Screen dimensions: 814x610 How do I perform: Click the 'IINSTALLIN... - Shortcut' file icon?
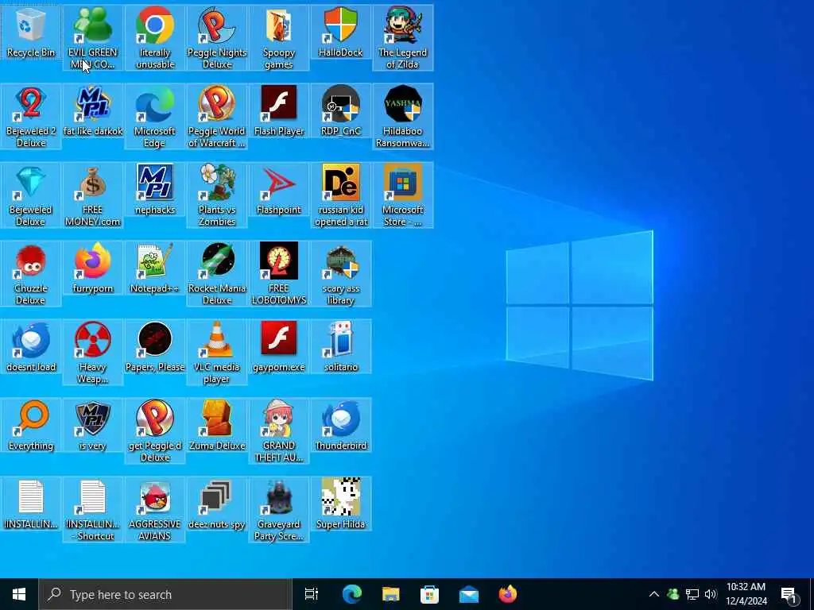pos(92,511)
